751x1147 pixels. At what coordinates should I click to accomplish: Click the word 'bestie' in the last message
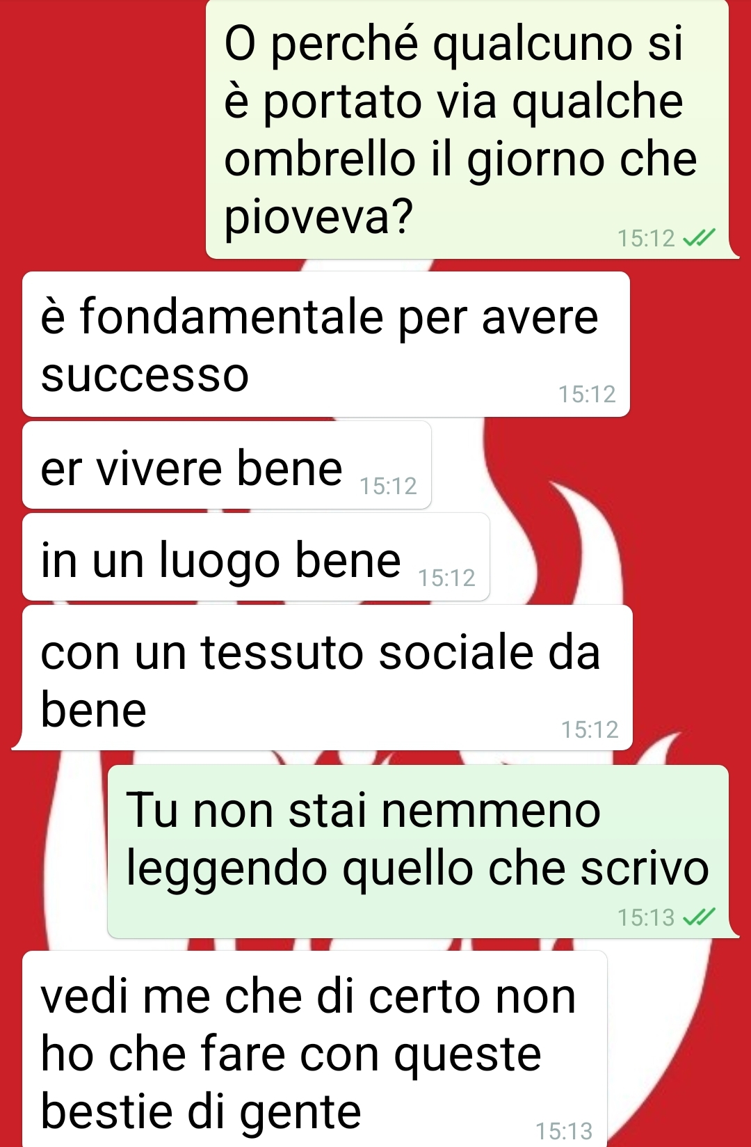(108, 1111)
